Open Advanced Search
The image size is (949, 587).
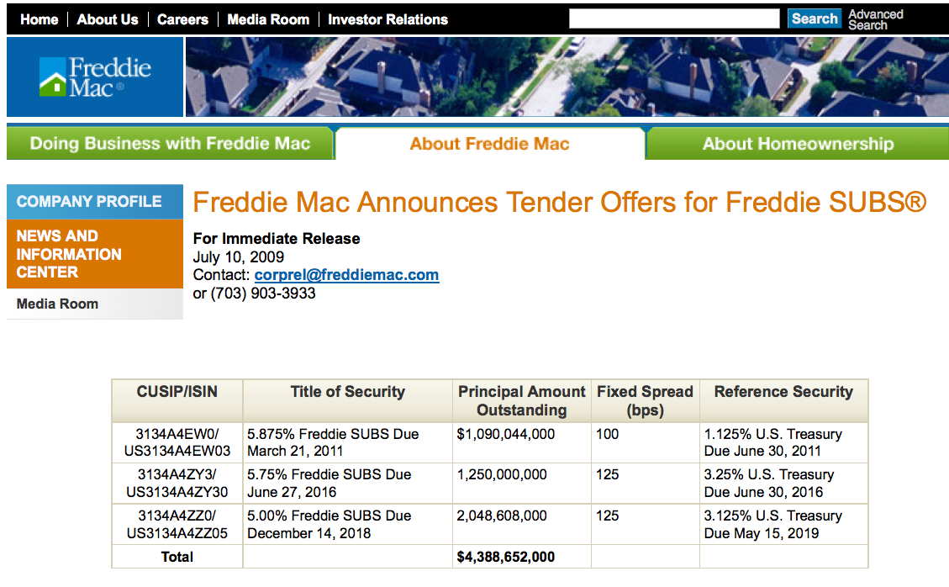pyautogui.click(x=875, y=18)
